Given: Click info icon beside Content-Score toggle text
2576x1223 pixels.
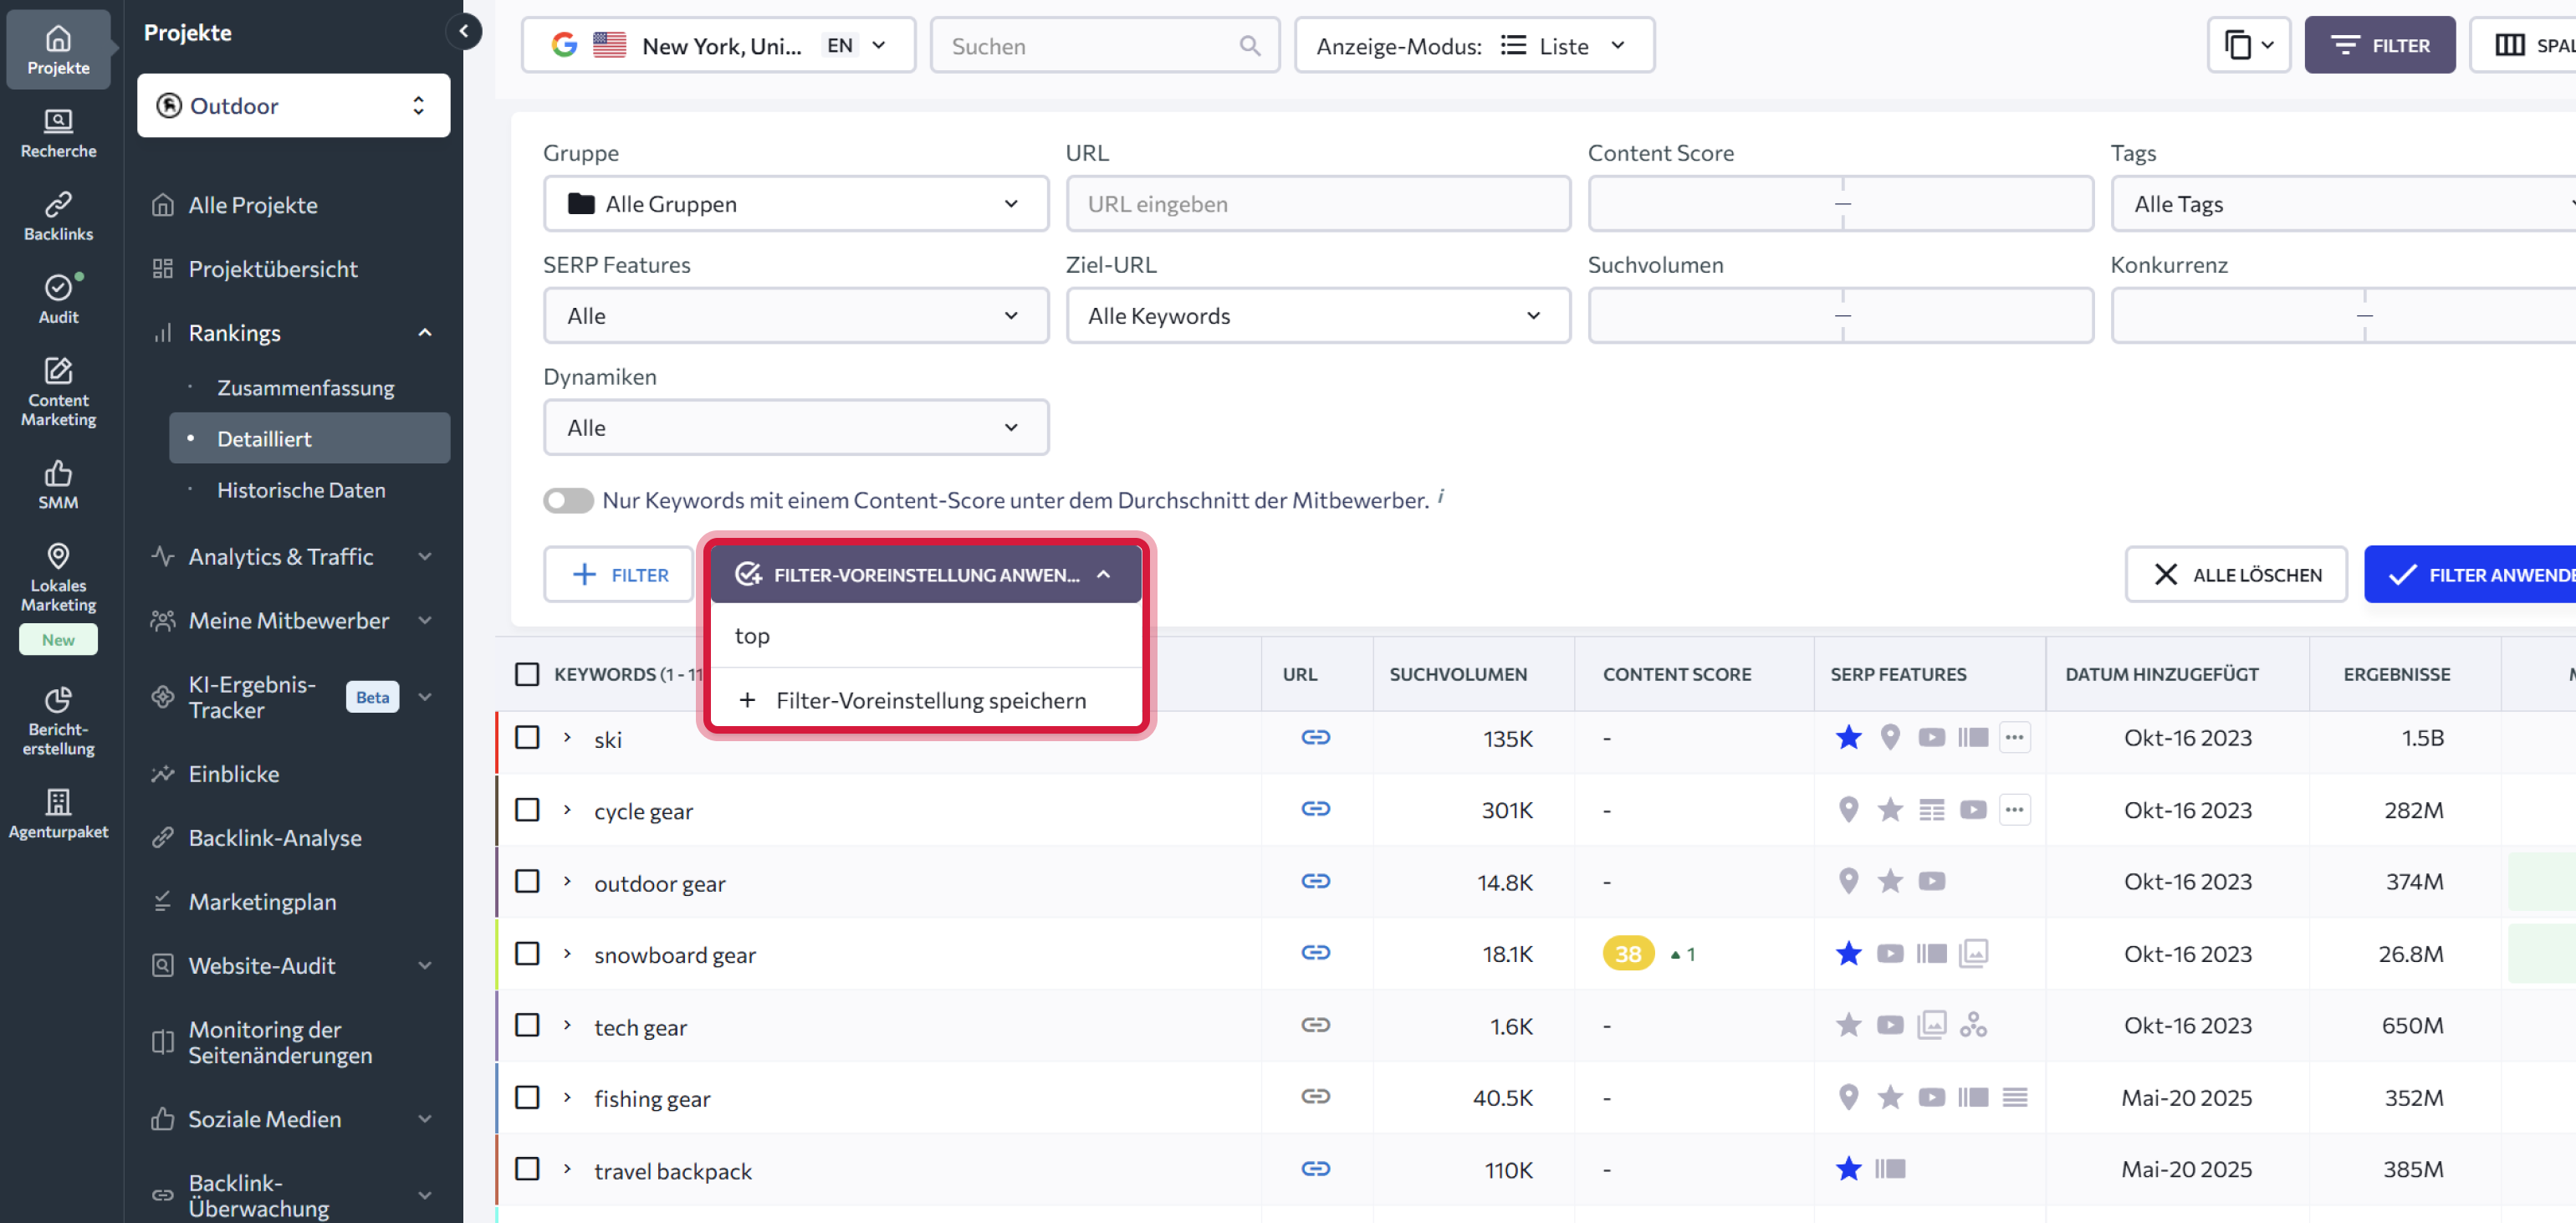Looking at the screenshot, I should (1440, 495).
